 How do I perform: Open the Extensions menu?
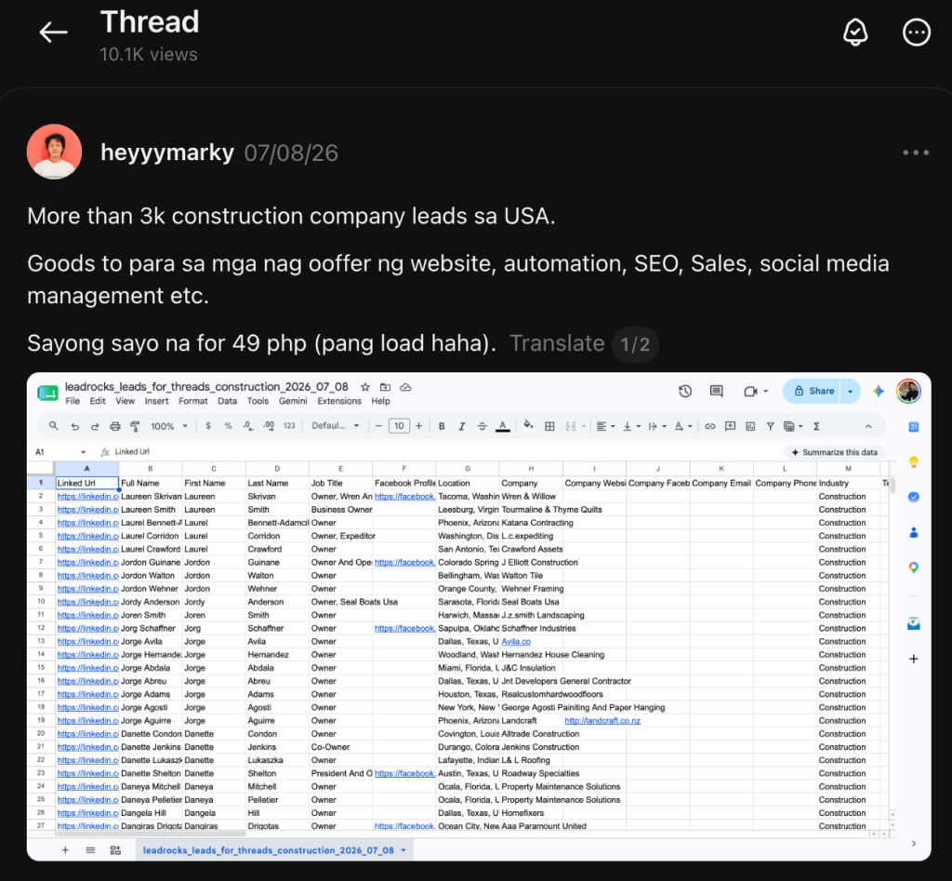[338, 401]
